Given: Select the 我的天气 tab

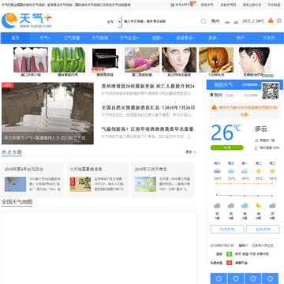Looking at the screenshot, I should pos(223,85).
